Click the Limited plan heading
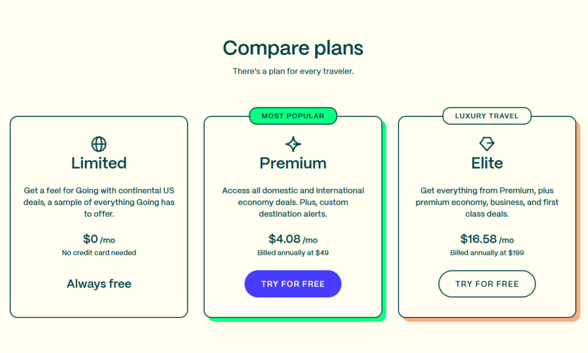The image size is (588, 353). coord(99,163)
